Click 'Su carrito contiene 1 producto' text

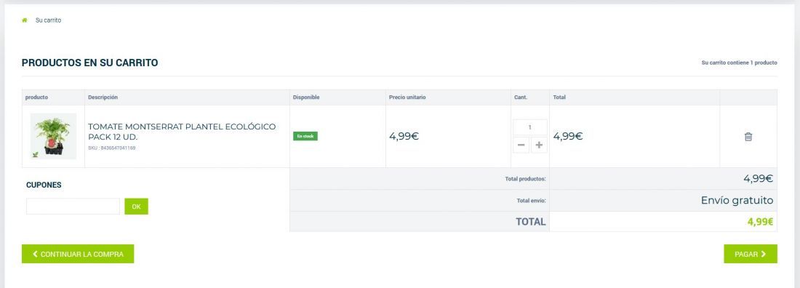(740, 63)
